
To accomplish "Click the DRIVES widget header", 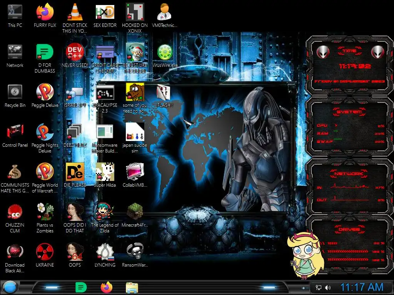I will click(x=349, y=229).
